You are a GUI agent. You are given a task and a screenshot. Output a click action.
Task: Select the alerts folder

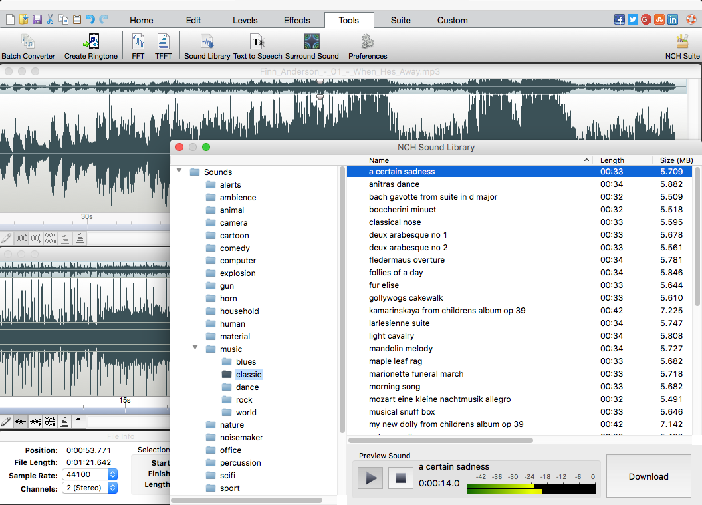click(223, 184)
